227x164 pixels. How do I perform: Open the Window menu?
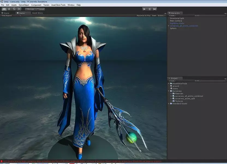(71, 5)
